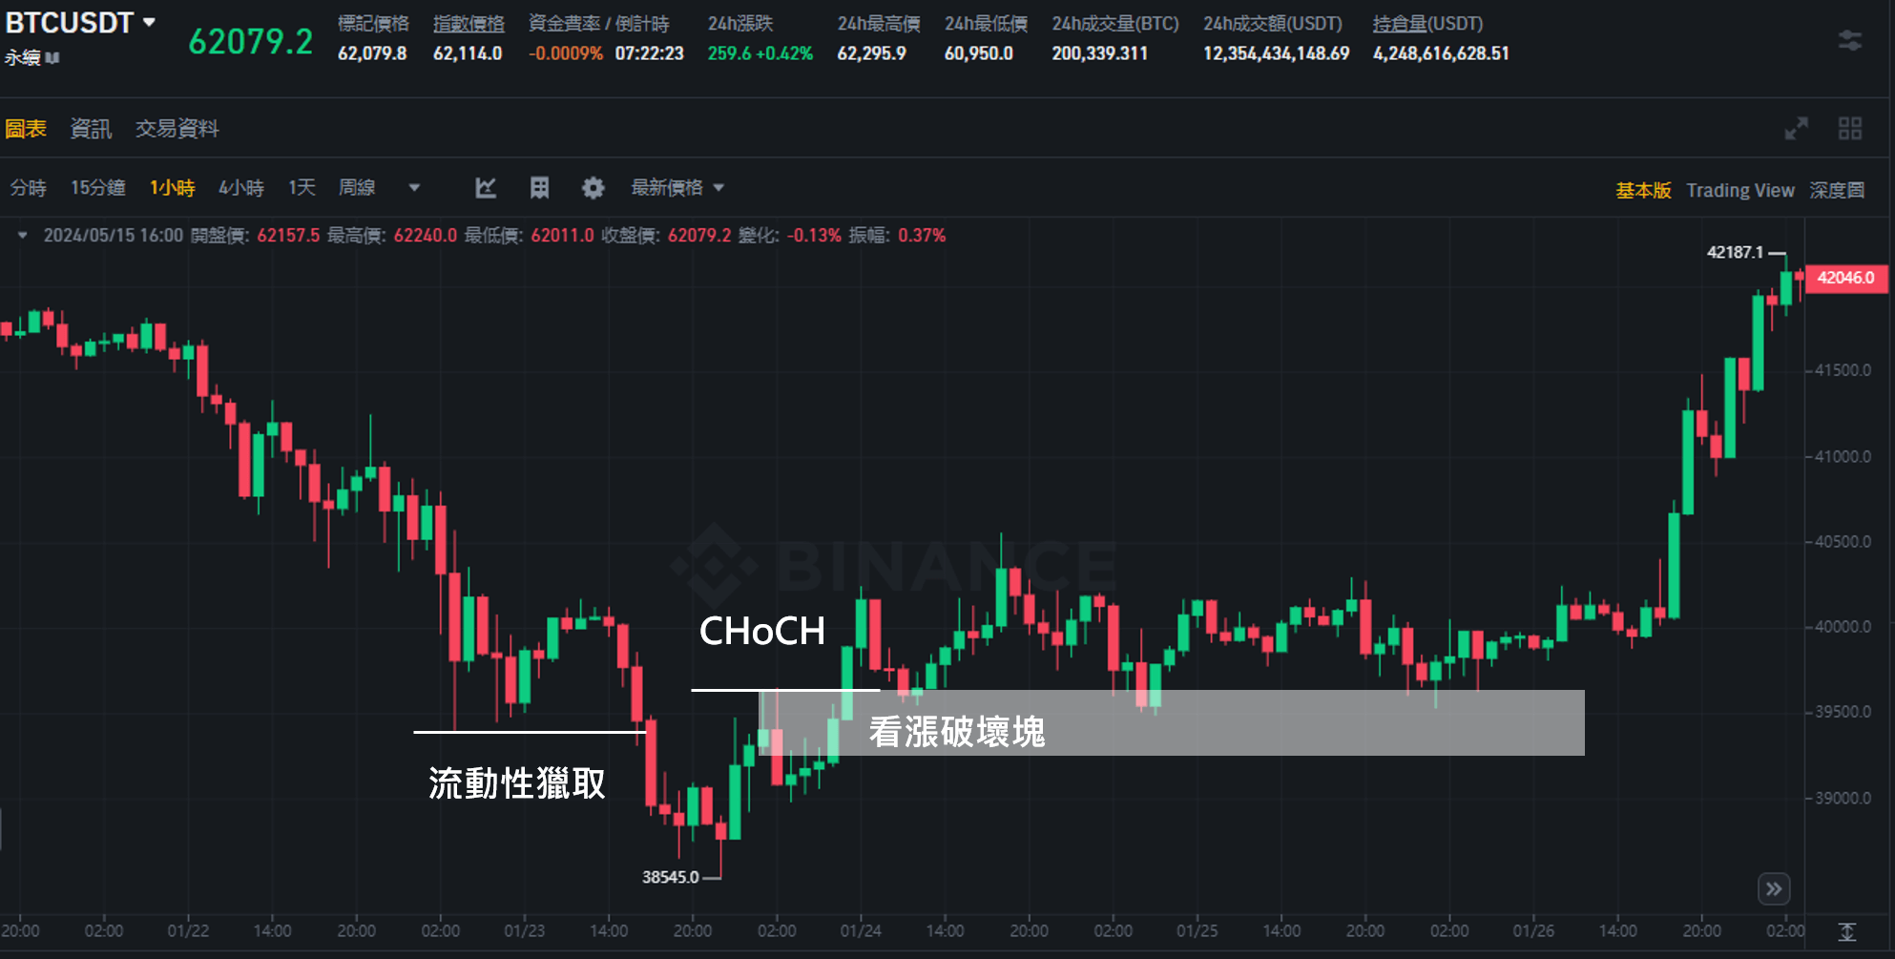Expand more timeframes beside 周線

[414, 188]
